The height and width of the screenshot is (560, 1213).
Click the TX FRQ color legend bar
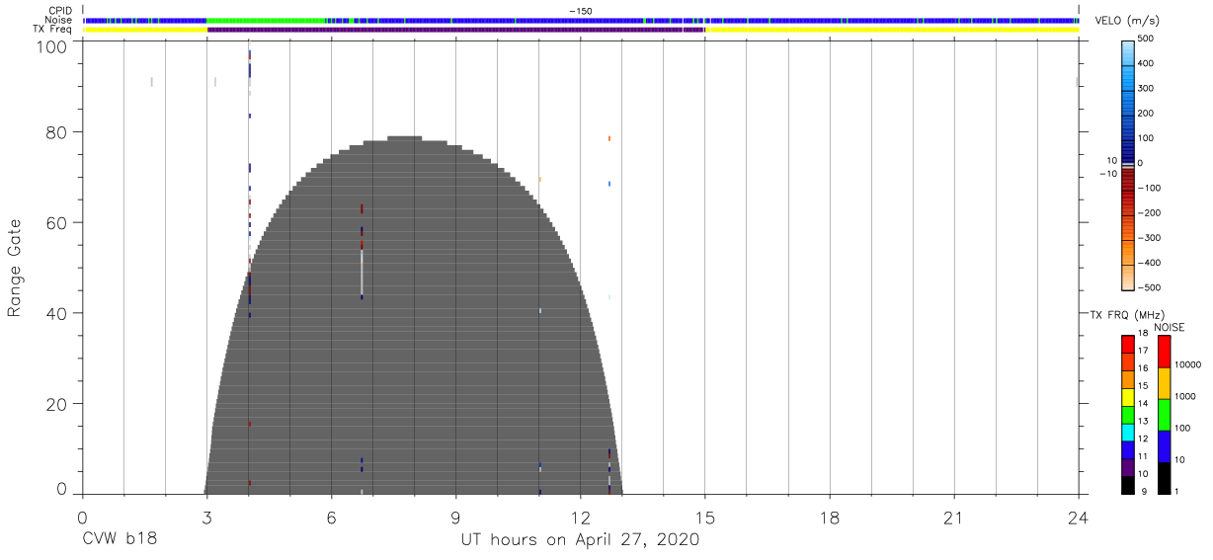[x=1128, y=413]
